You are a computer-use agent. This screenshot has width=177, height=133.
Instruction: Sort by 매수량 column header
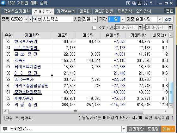pyautogui.click(x=88, y=35)
